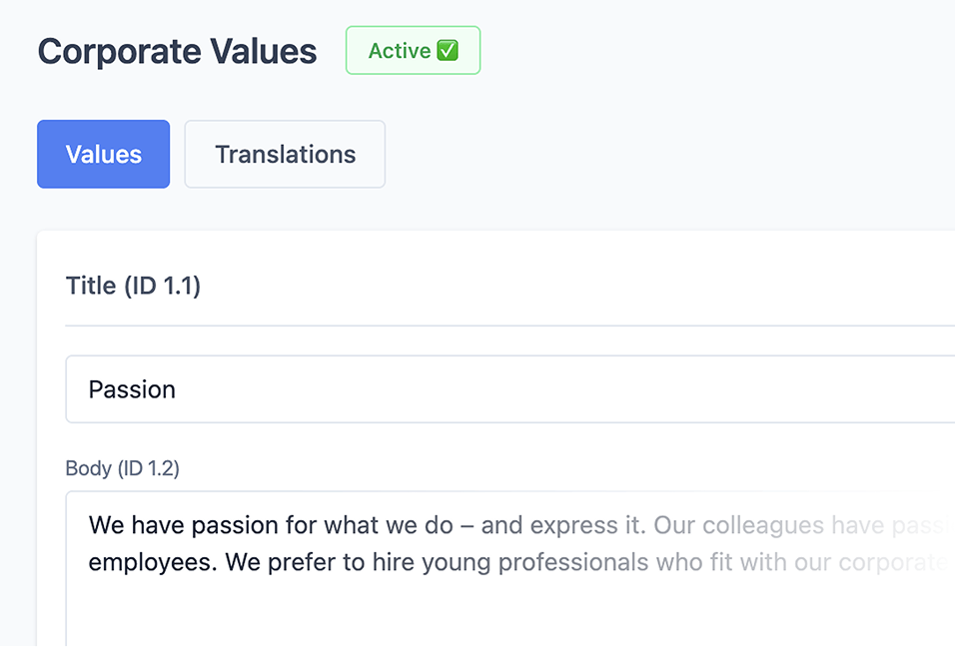Click the Active status badge
Screen dimensions: 955x659
pos(413,51)
